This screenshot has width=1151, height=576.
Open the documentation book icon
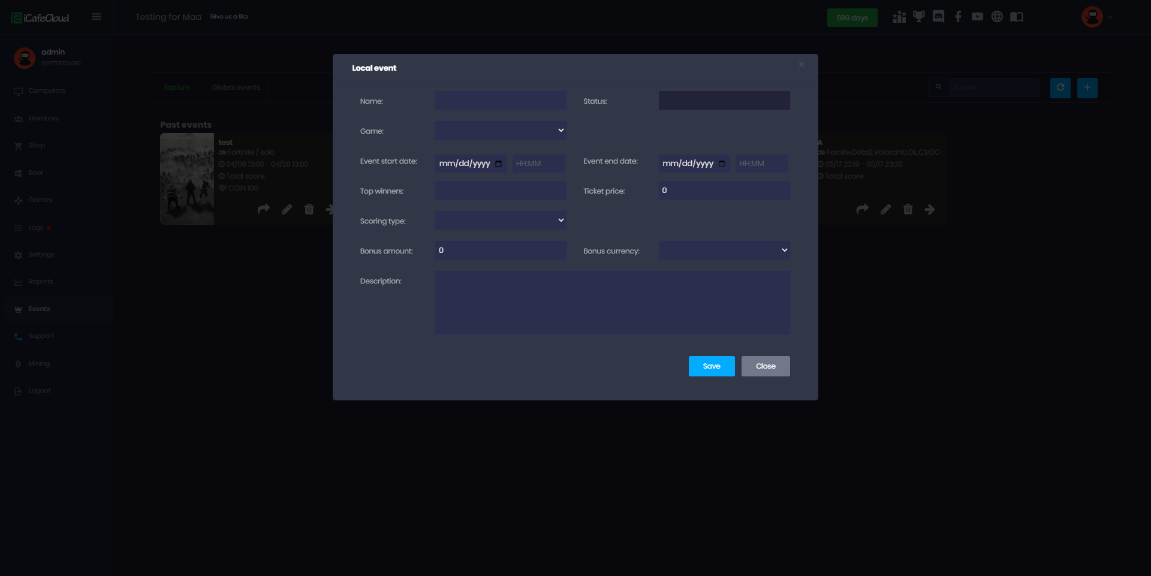pyautogui.click(x=1017, y=17)
